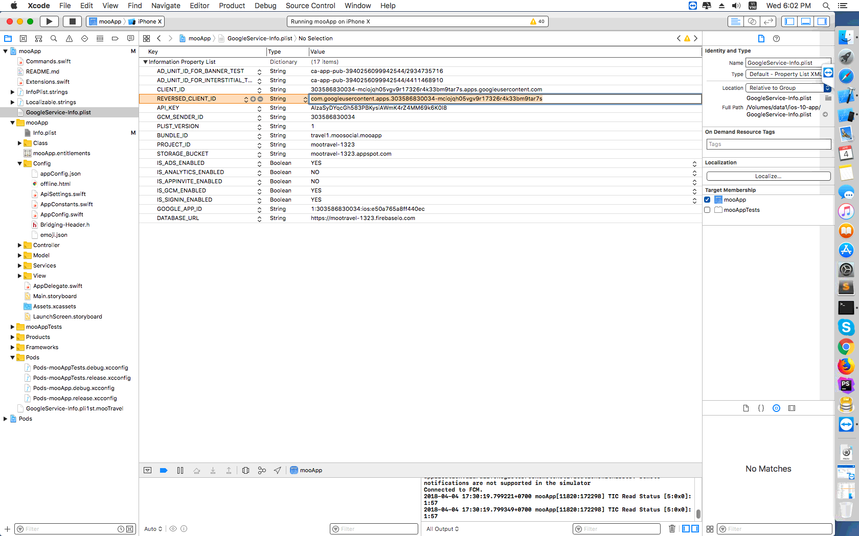Click Step into debug icon

coord(213,471)
